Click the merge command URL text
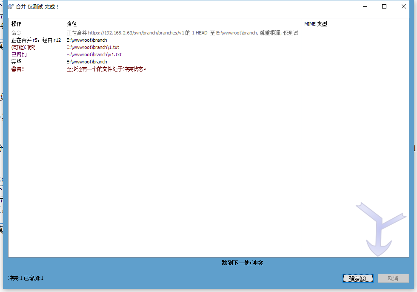Viewport: 417px width, 292px height. click(183, 33)
